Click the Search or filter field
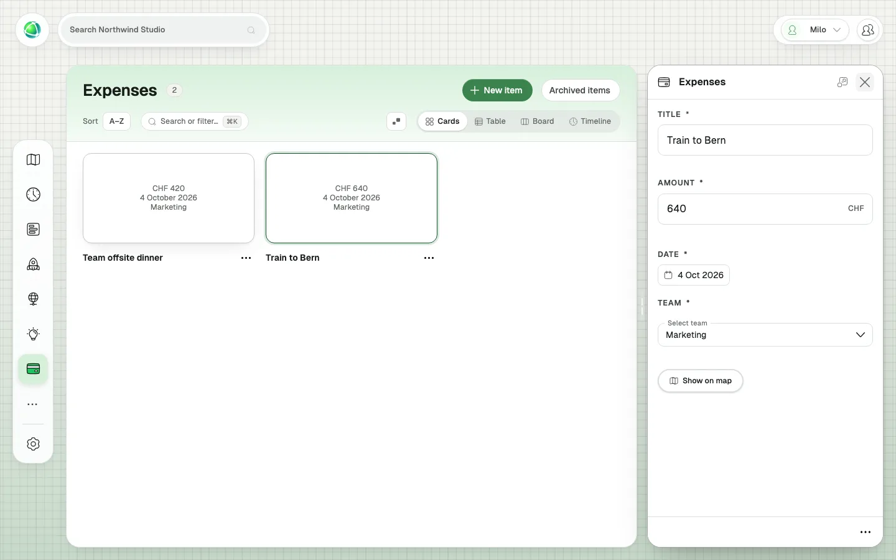Screen dimensions: 896x560 (x=195, y=121)
